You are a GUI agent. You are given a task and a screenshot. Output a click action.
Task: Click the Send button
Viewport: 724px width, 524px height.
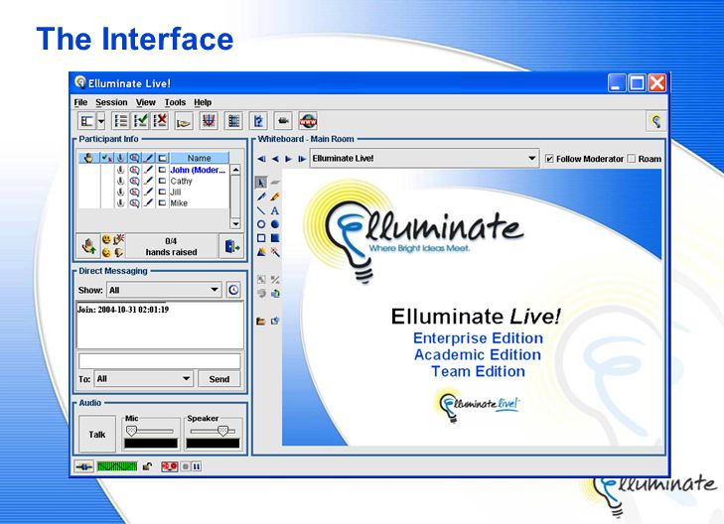(218, 379)
